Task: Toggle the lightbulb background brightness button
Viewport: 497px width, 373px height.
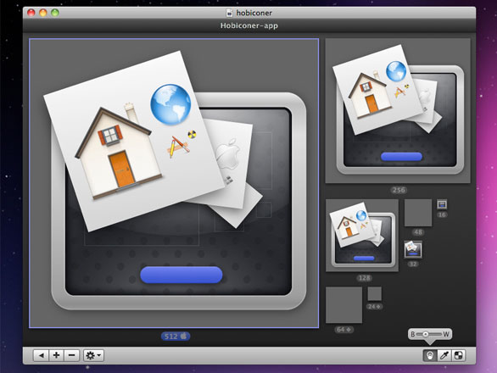Action: [430, 355]
